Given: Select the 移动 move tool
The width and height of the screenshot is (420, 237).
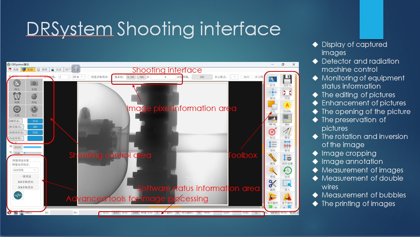Looking at the screenshot, I should click(x=273, y=94).
